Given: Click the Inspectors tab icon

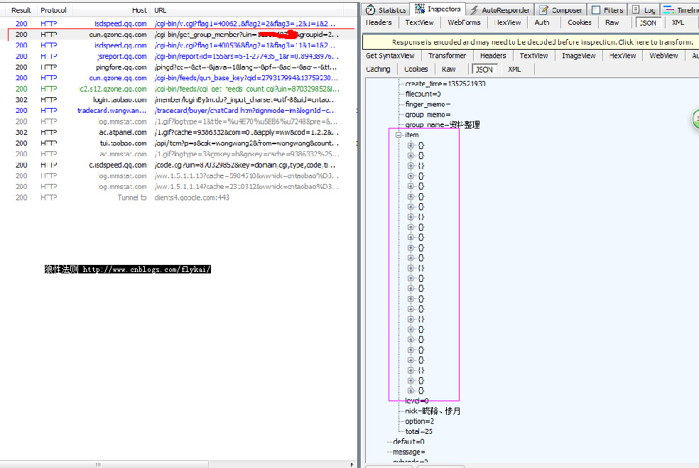Looking at the screenshot, I should 420,9.
